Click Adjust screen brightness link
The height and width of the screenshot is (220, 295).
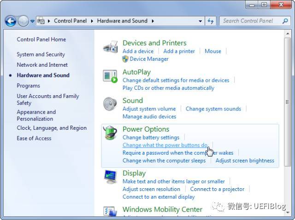pos(245,161)
